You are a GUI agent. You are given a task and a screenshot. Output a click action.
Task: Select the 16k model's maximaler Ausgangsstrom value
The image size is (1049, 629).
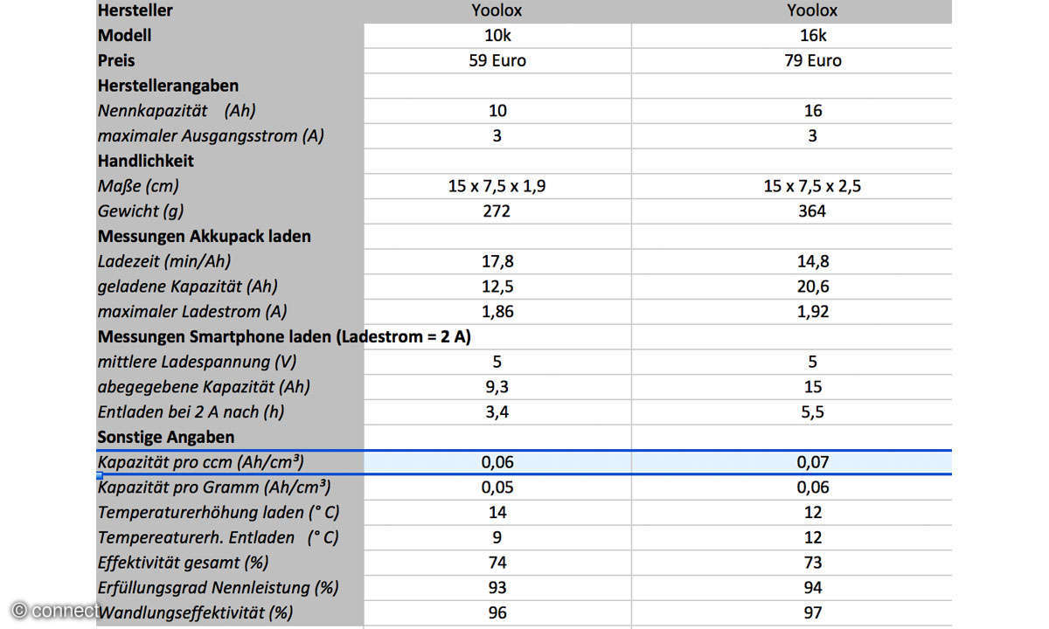[x=812, y=136]
